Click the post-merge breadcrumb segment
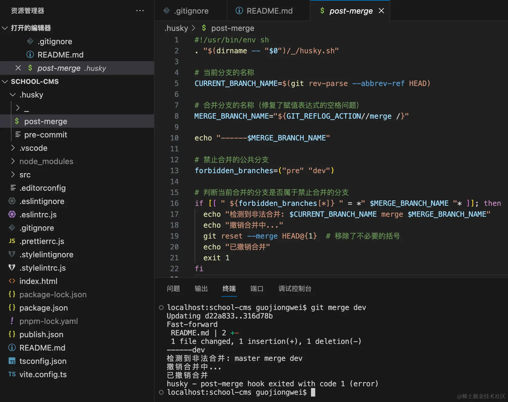 click(x=233, y=28)
